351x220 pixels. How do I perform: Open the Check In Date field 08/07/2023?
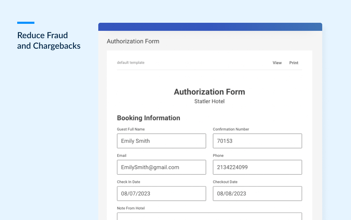161,193
